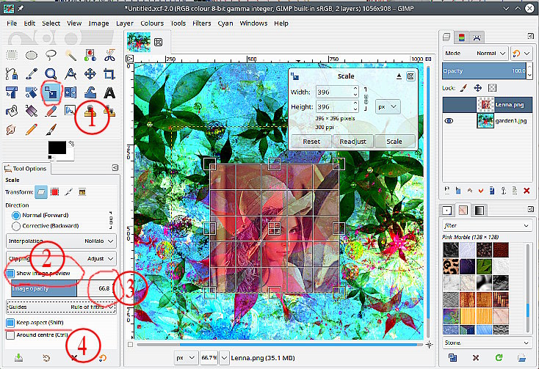Select the Text tool
539x369 pixels.
click(109, 92)
